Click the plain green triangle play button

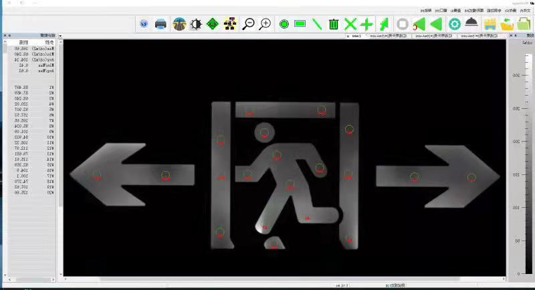(x=437, y=24)
